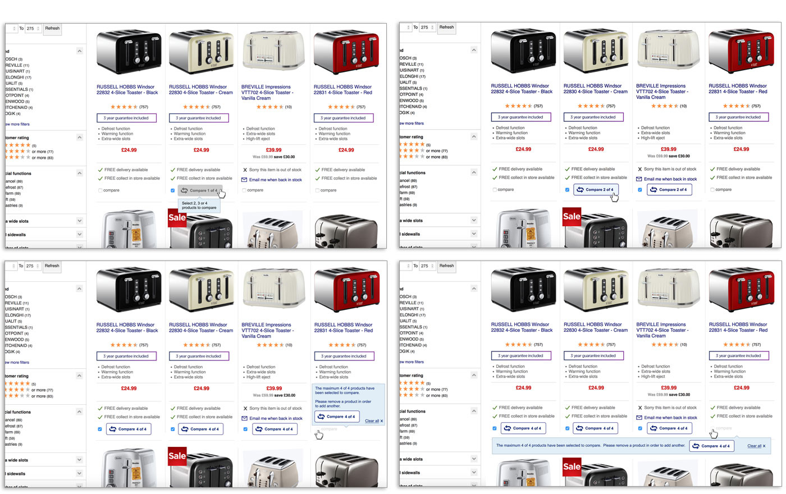Image resolution: width=786 pixels, height=494 pixels.
Task: Click Black toaster star rating, top-left screenshot
Action: coord(124,107)
